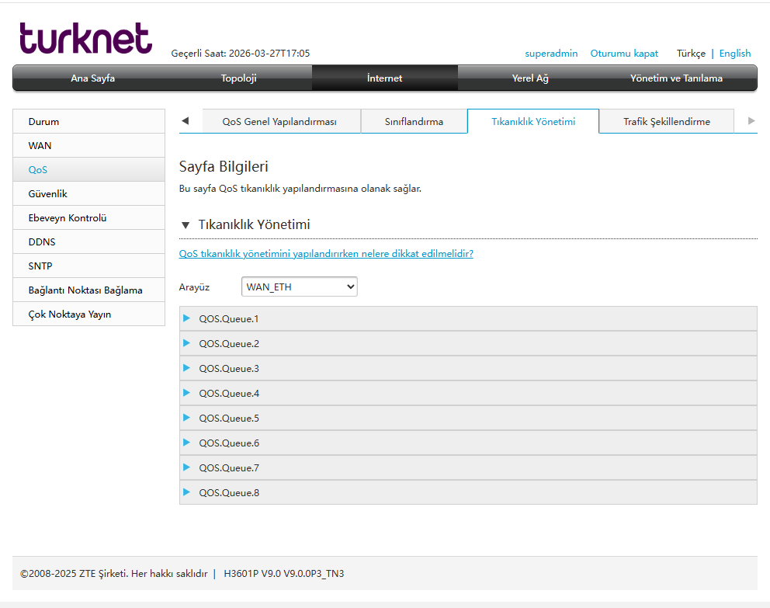The width and height of the screenshot is (770, 608).
Task: Click the turknet logo
Action: tap(85, 38)
